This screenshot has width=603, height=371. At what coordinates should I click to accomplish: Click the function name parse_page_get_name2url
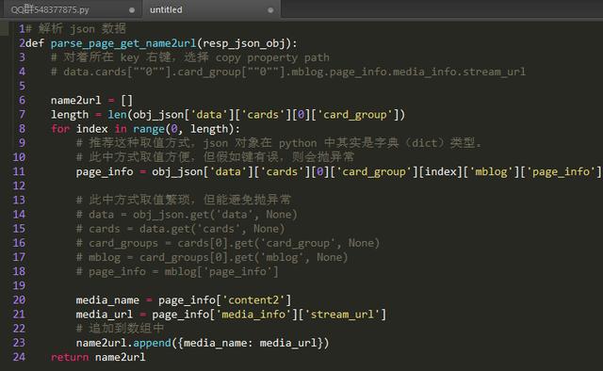(x=123, y=43)
